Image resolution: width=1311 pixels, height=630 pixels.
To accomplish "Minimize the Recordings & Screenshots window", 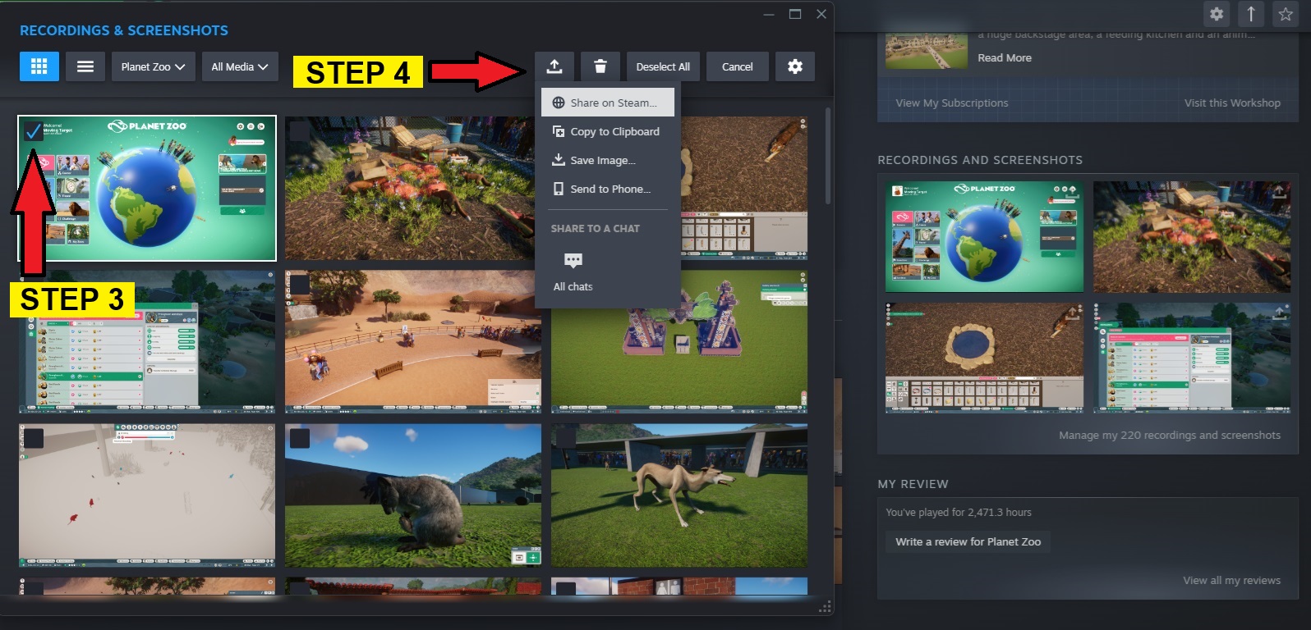I will coord(769,14).
